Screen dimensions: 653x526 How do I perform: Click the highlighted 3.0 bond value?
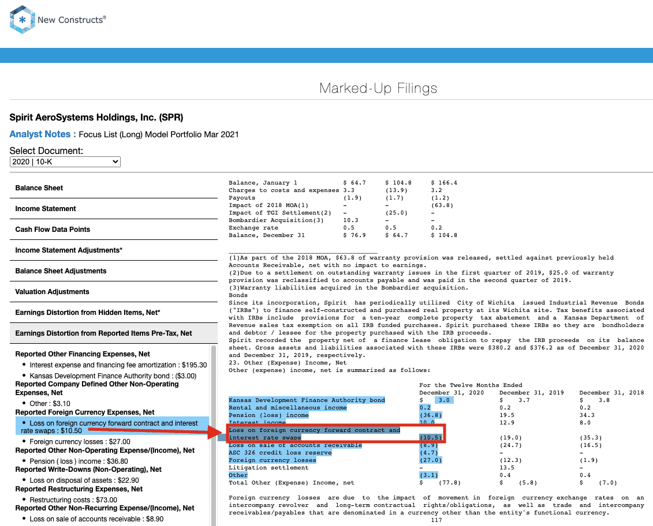[x=444, y=400]
